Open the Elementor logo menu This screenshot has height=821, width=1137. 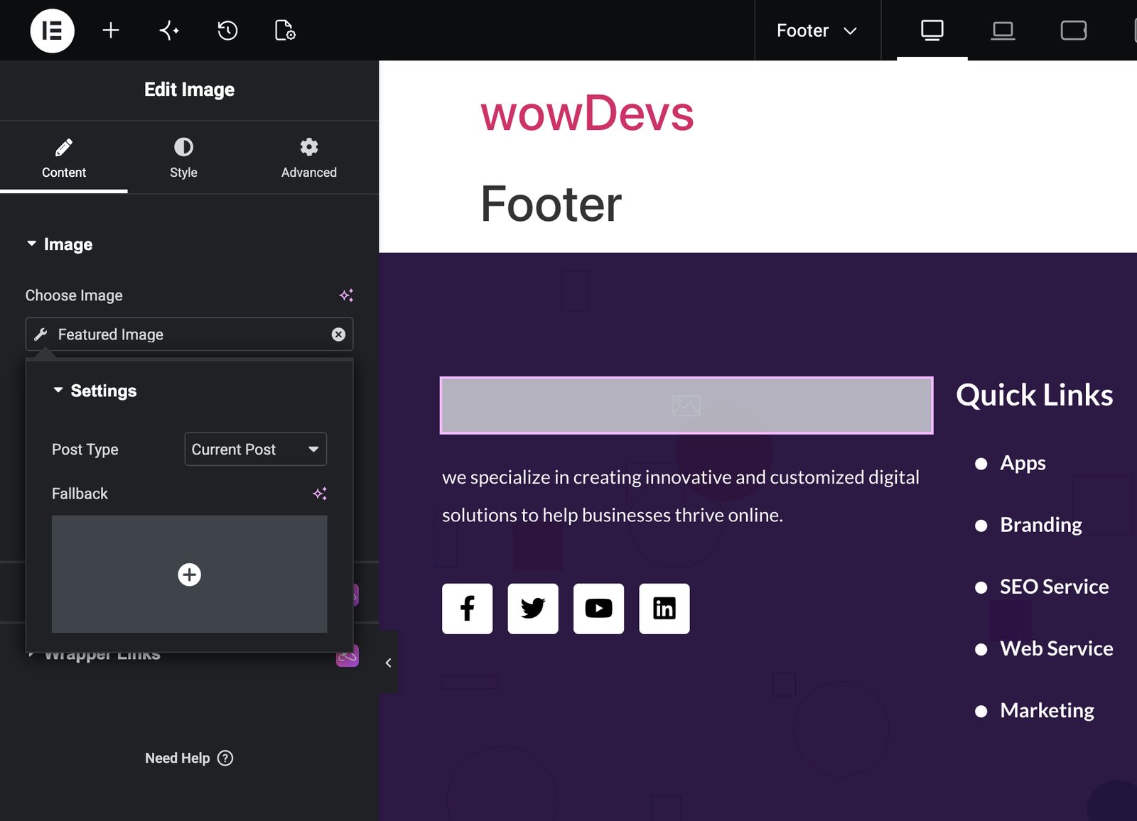pos(52,31)
